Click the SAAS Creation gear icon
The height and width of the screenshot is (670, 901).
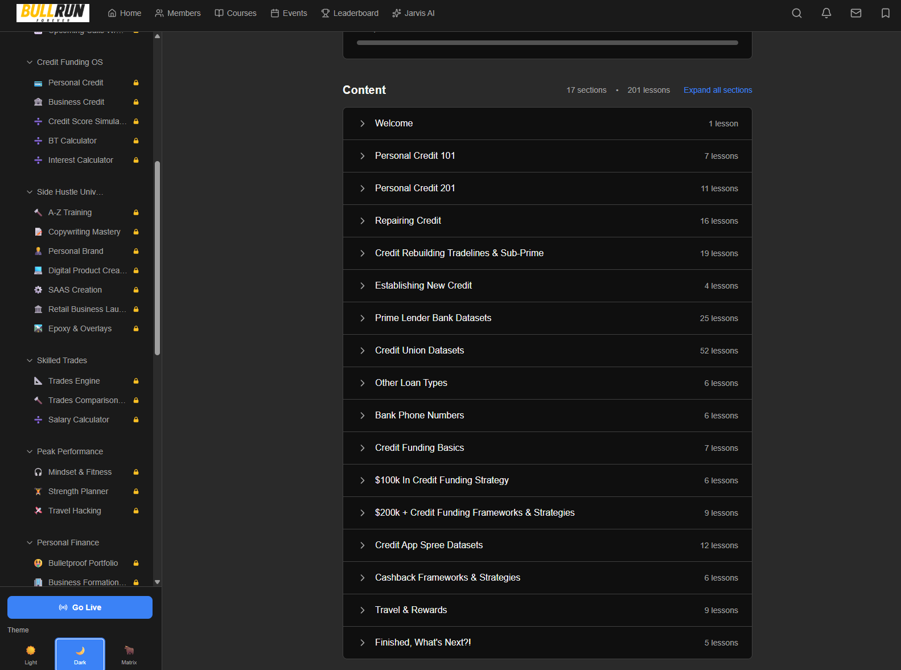[x=38, y=290]
